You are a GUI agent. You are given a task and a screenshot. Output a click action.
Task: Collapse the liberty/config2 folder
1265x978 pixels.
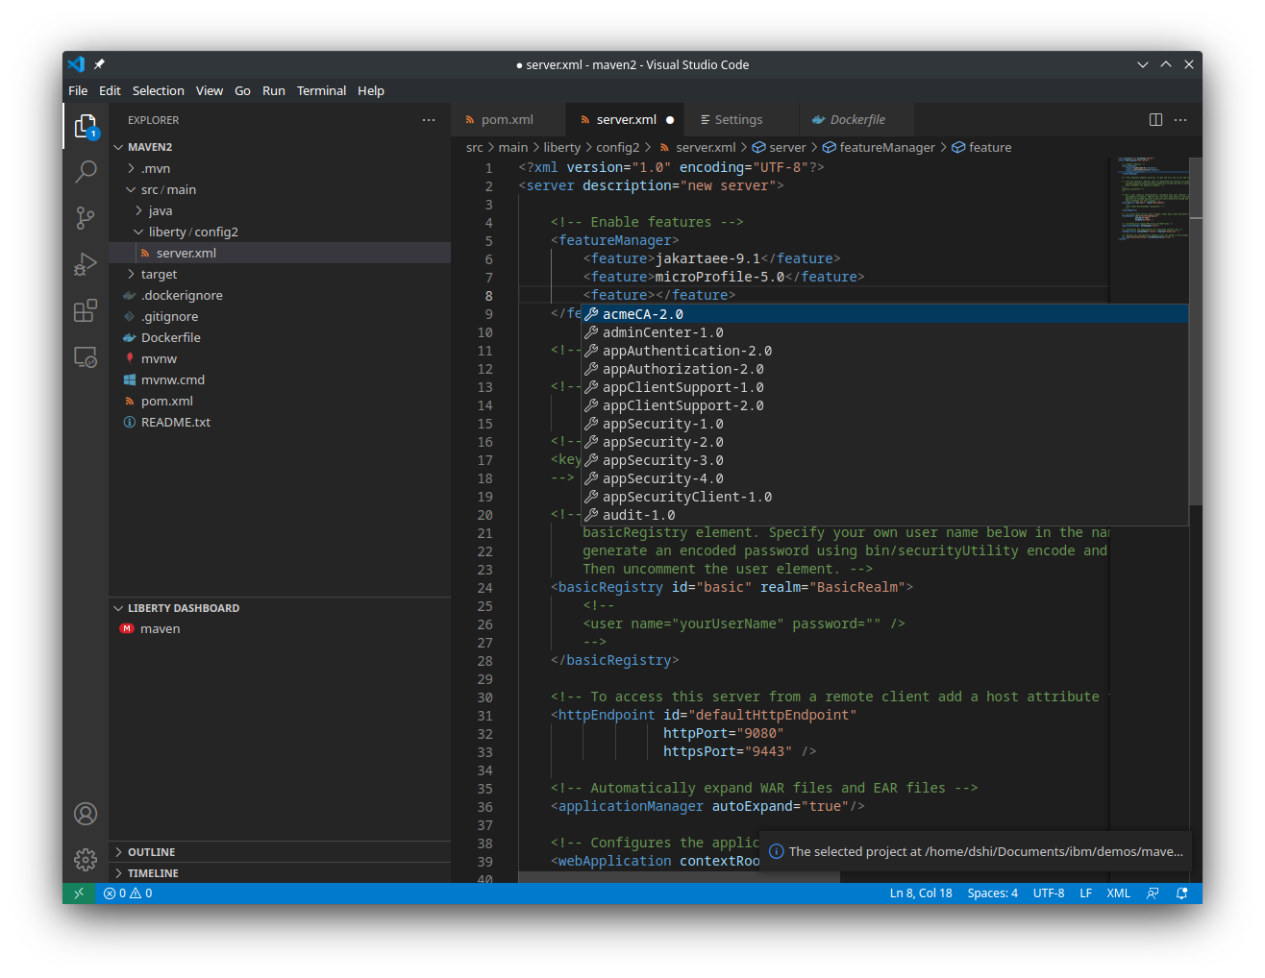click(139, 232)
